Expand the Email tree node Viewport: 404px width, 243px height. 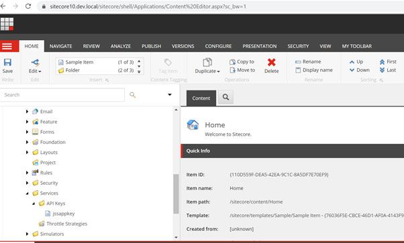(x=27, y=112)
